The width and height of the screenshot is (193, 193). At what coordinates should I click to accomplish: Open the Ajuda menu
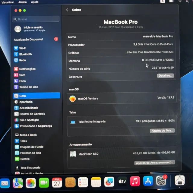(35, 2)
